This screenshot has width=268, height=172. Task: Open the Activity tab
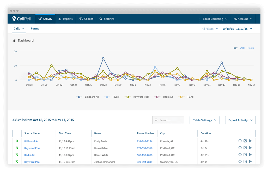click(x=45, y=19)
